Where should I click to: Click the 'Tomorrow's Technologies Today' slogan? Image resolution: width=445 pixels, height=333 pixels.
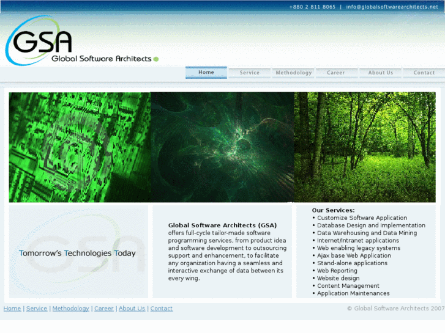click(77, 253)
